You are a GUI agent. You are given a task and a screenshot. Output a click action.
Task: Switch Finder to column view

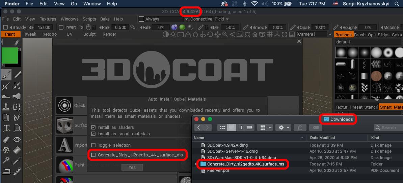[241, 127]
